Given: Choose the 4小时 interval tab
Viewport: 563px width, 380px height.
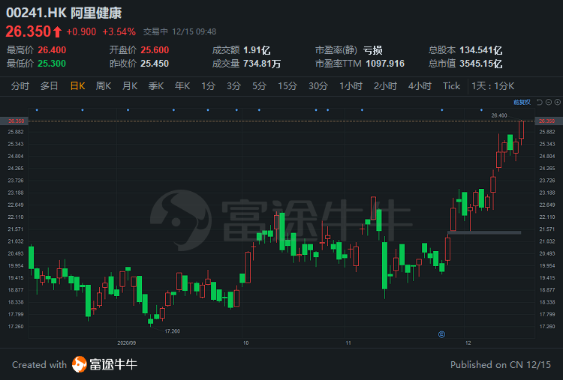Looking at the screenshot, I should [420, 86].
